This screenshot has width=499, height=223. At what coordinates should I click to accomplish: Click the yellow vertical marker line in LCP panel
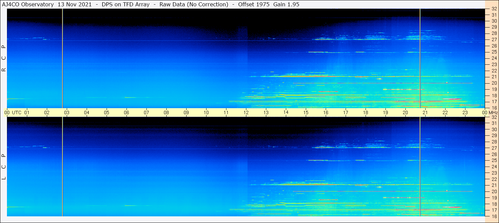click(62, 167)
